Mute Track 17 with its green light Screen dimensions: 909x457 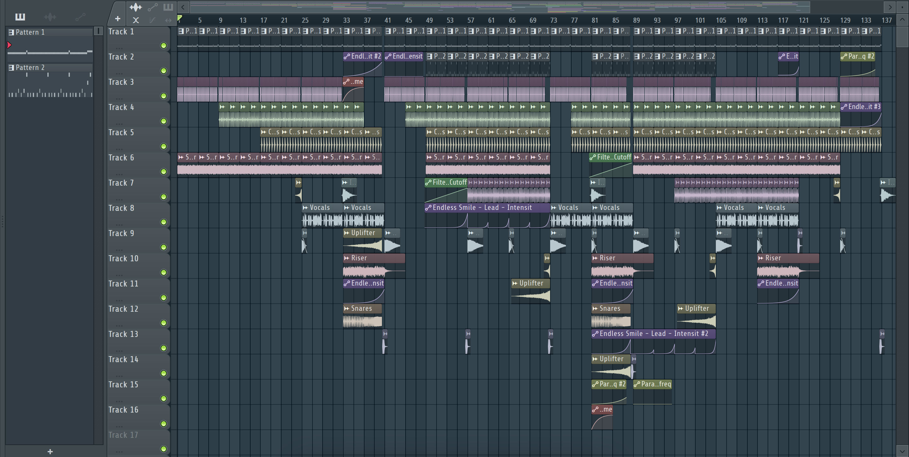click(163, 449)
